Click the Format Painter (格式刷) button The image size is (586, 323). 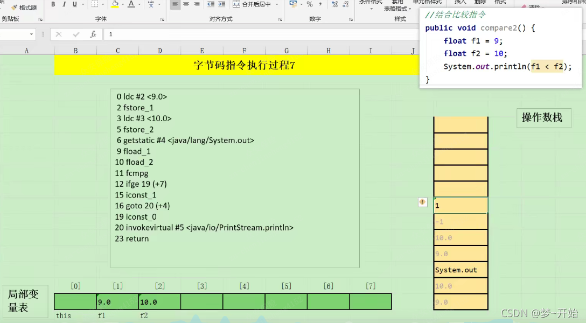pos(24,8)
